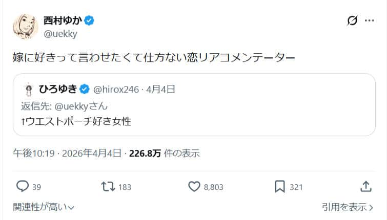
Task: Click ひろゆき's verified badge in quoted post
Action: pyautogui.click(x=85, y=90)
